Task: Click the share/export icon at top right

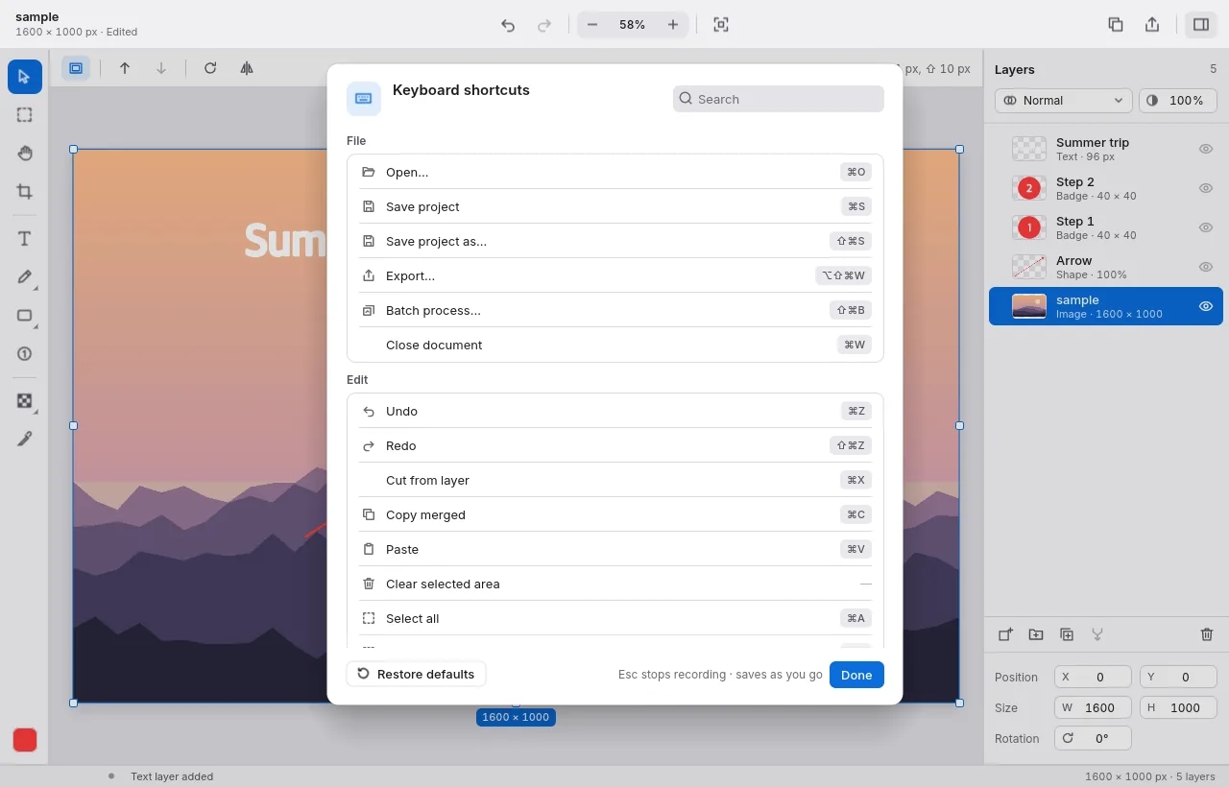Action: point(1152,25)
